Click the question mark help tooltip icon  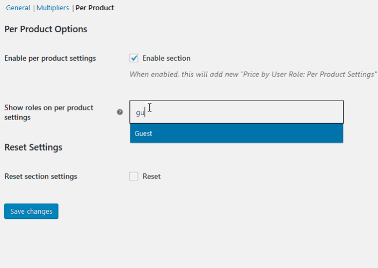pos(120,112)
